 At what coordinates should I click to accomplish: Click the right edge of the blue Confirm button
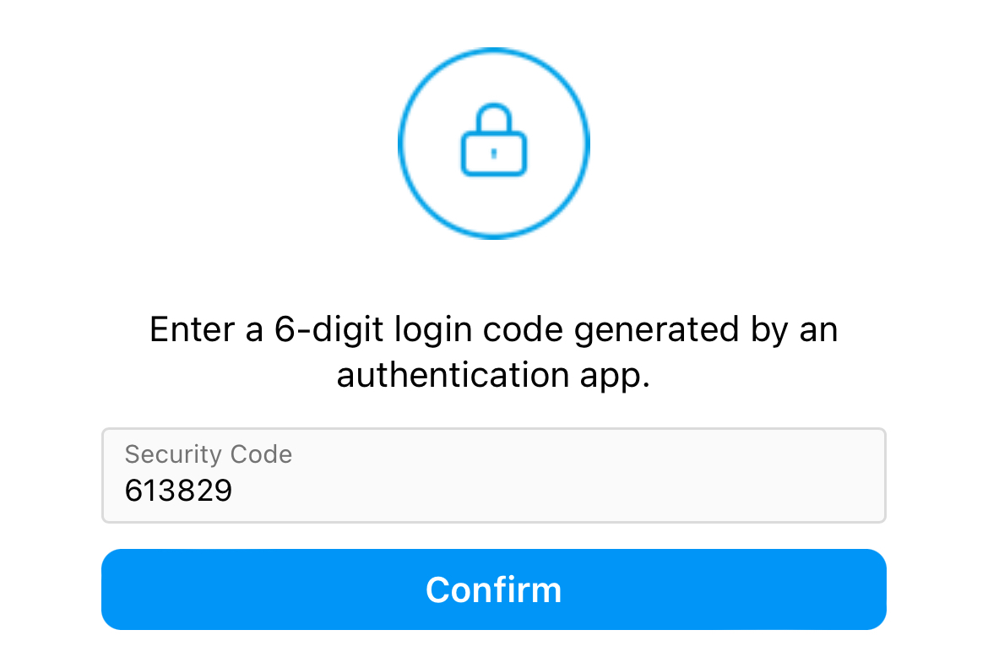click(875, 589)
